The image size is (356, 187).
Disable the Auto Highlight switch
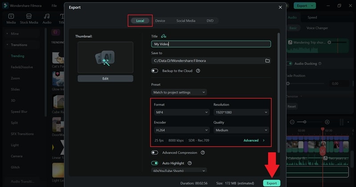[154, 163]
